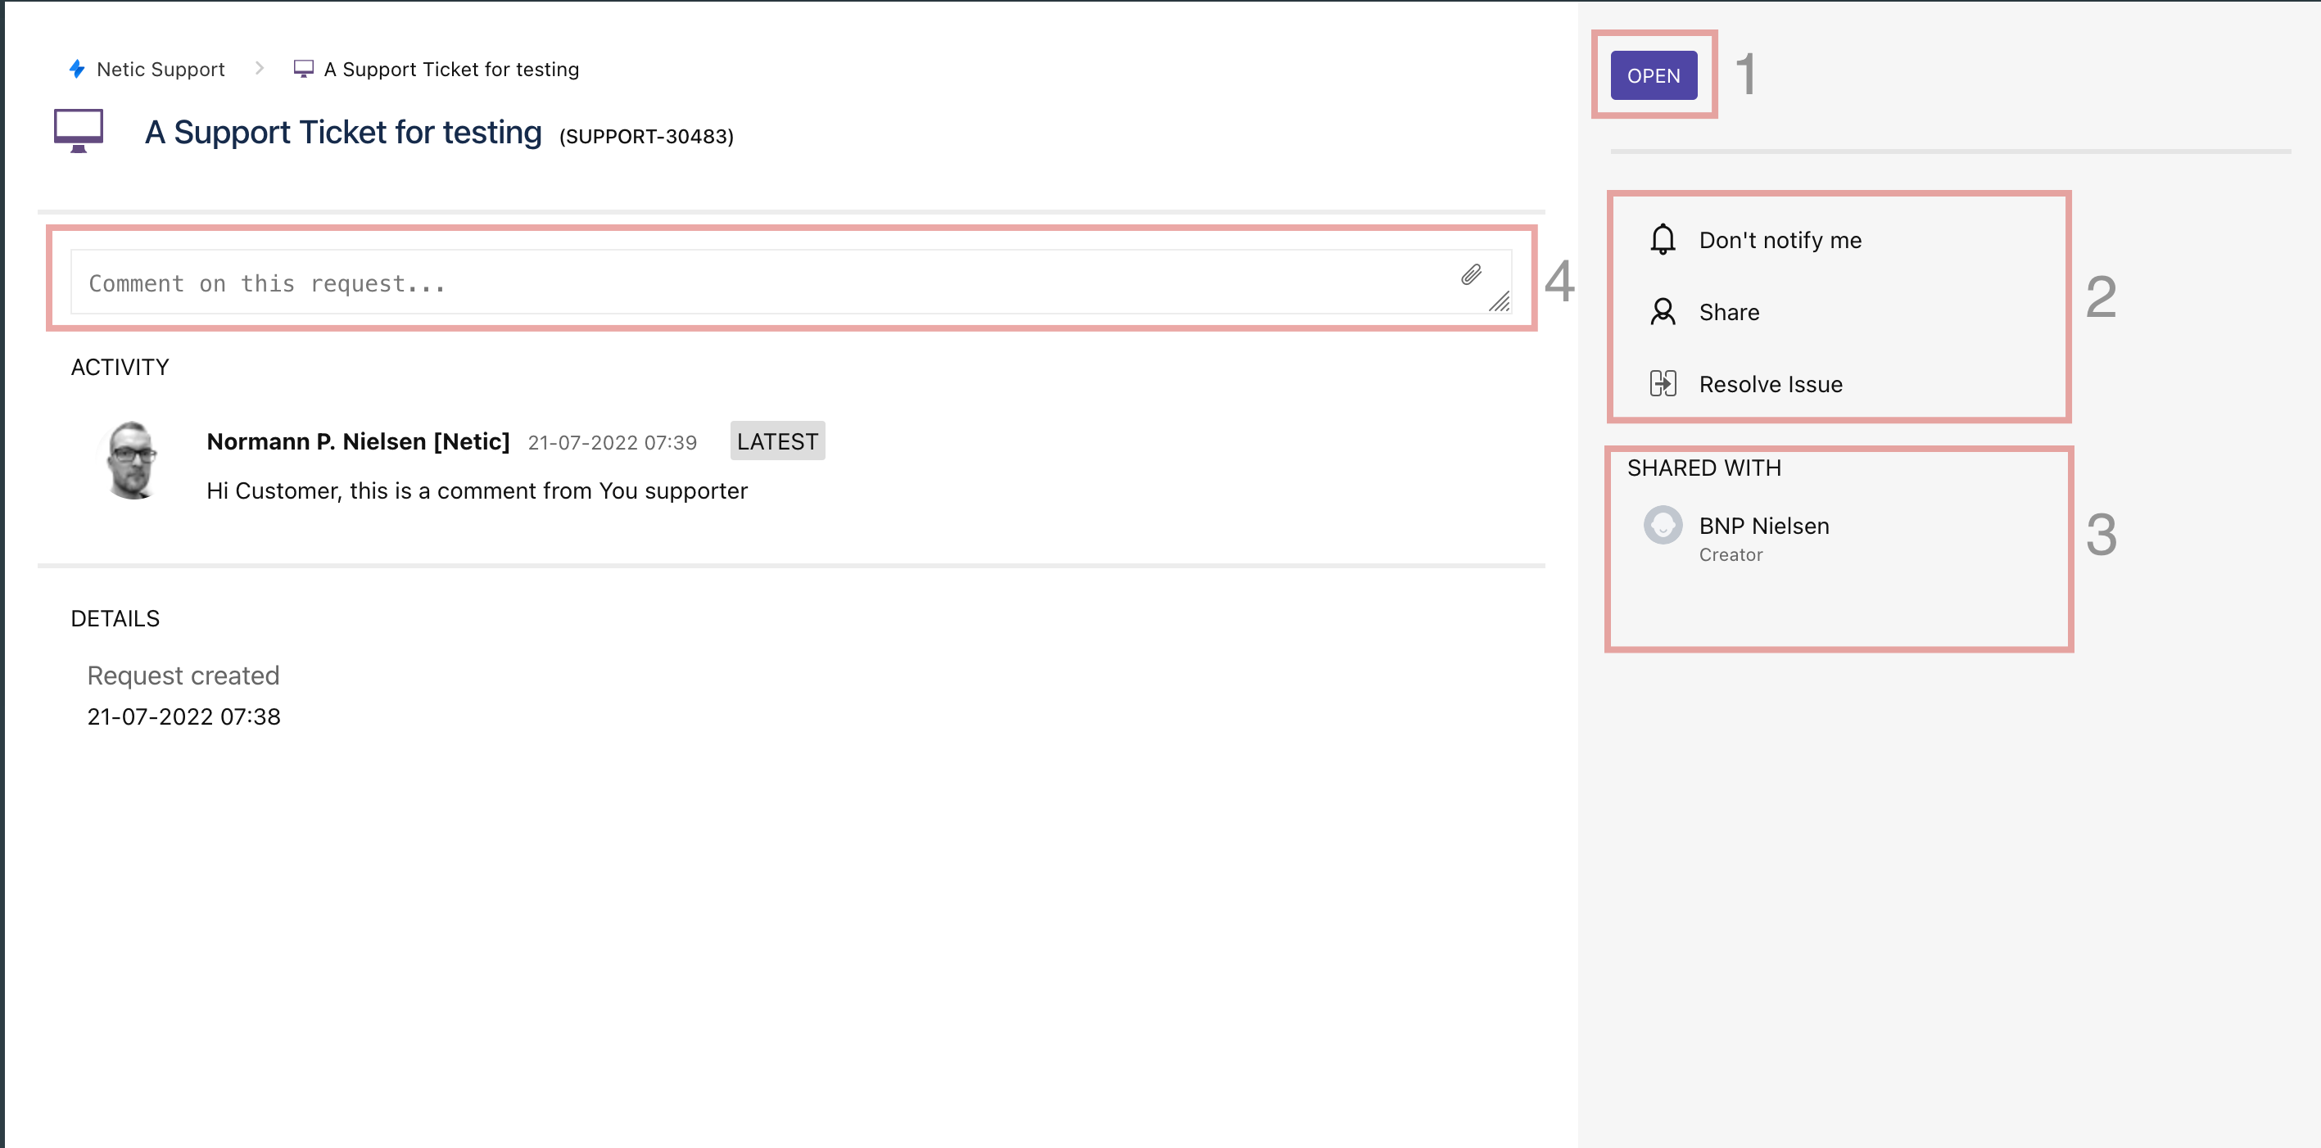Resolve Issue on this ticket
Viewport: 2321px width, 1148px height.
[x=1771, y=385]
